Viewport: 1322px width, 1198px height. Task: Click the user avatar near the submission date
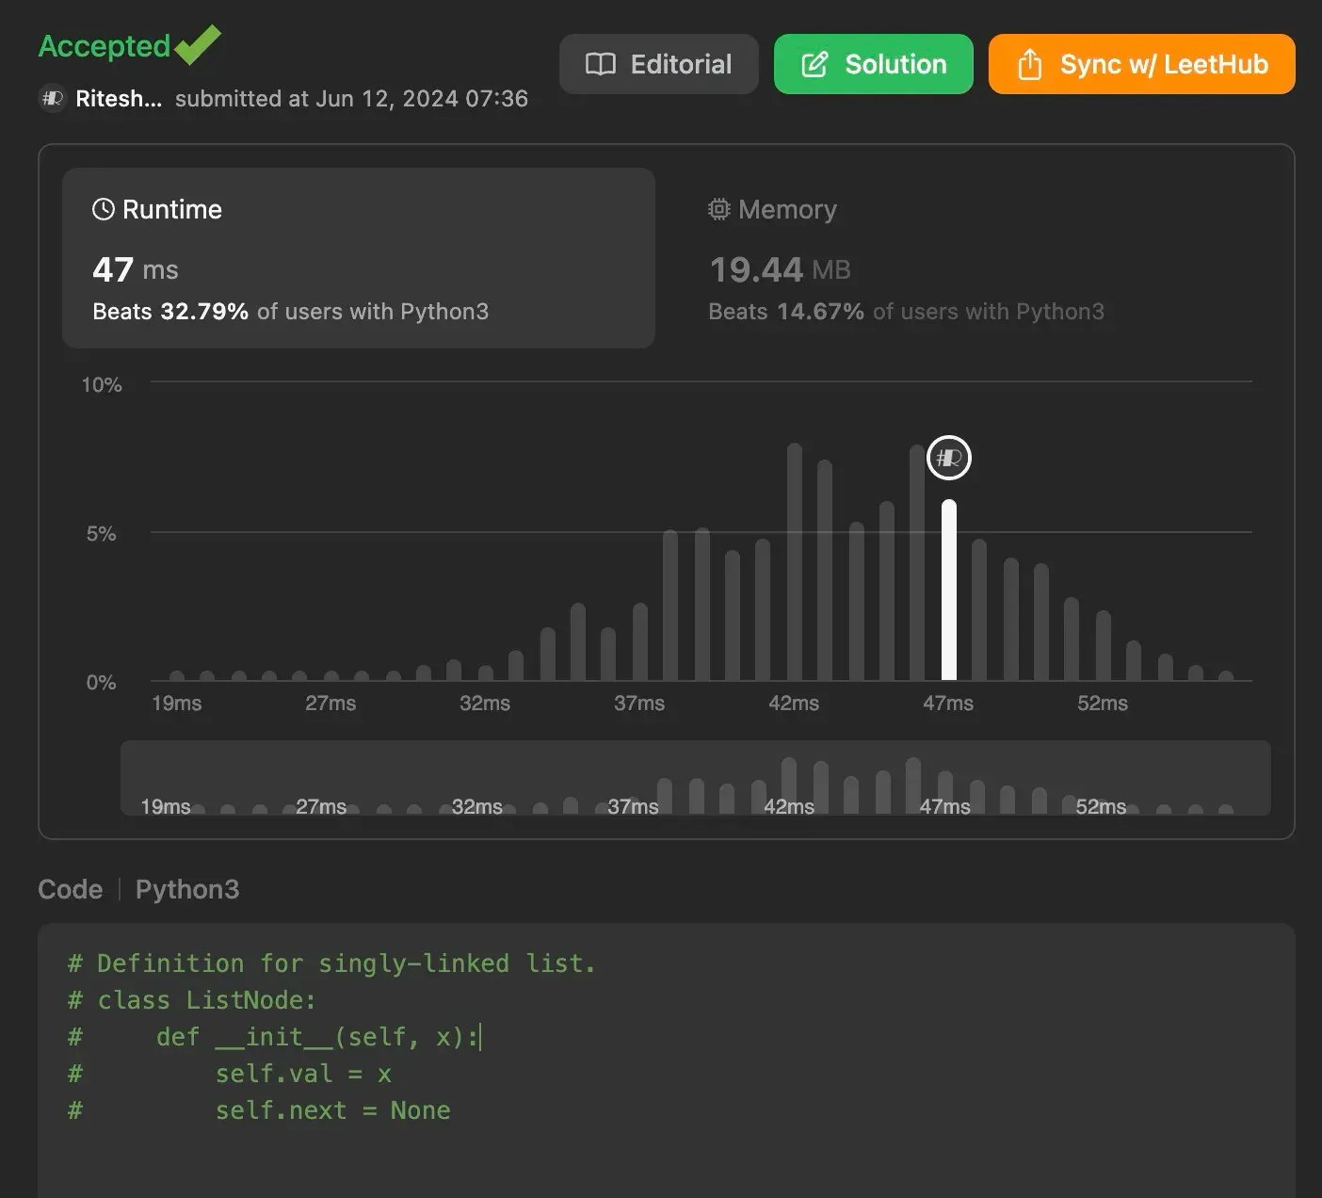point(52,98)
